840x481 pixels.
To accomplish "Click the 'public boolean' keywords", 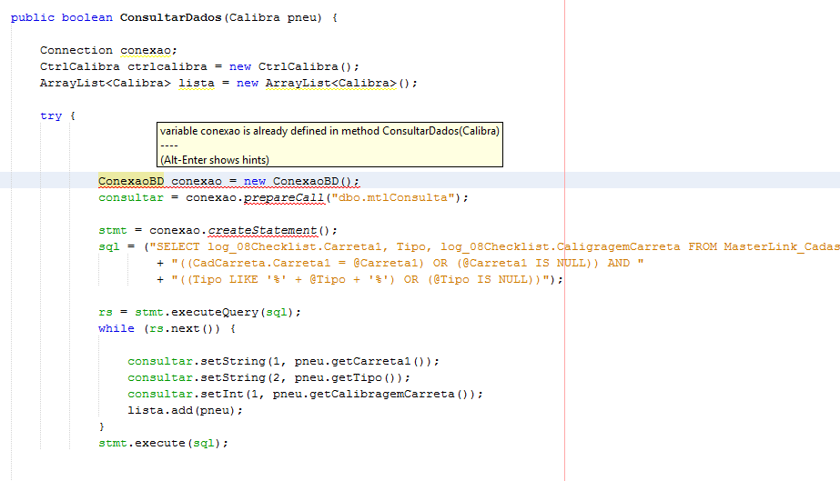I will coord(62,17).
